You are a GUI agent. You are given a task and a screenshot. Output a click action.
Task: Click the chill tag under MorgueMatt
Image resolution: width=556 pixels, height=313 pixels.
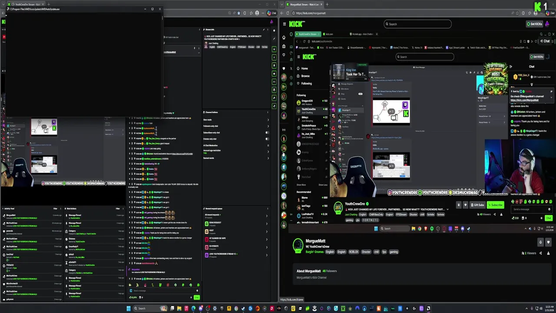376,252
